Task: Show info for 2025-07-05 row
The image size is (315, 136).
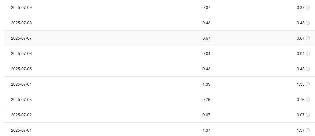Action: coord(307,69)
